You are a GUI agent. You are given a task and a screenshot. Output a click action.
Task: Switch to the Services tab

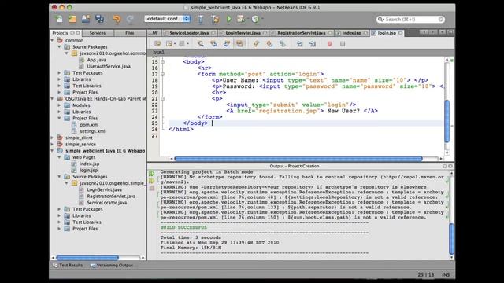click(x=98, y=33)
